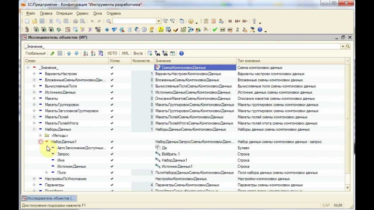Sort descending with the Z-A icon
This screenshot has width=374, height=210.
pos(93,53)
